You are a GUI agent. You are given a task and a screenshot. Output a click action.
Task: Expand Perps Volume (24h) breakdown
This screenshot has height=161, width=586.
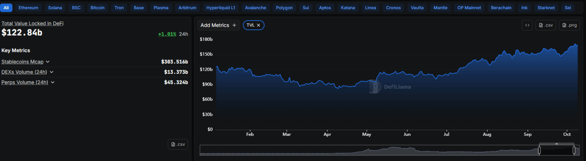click(x=53, y=82)
